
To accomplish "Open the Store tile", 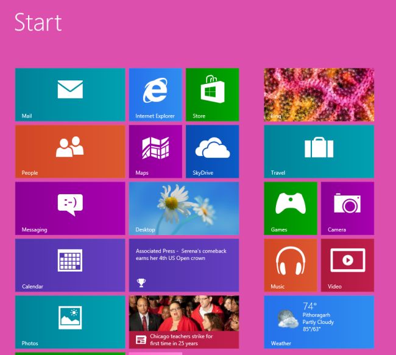I will 213,94.
